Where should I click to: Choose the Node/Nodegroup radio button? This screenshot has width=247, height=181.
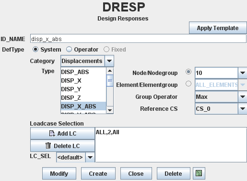click(188, 72)
